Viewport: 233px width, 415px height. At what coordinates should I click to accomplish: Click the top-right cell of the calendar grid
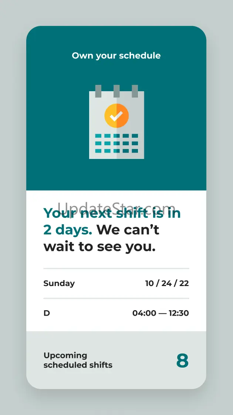(x=135, y=136)
